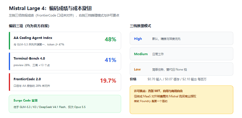
Task: Click the blue "High" mode label
Action: click(138, 39)
